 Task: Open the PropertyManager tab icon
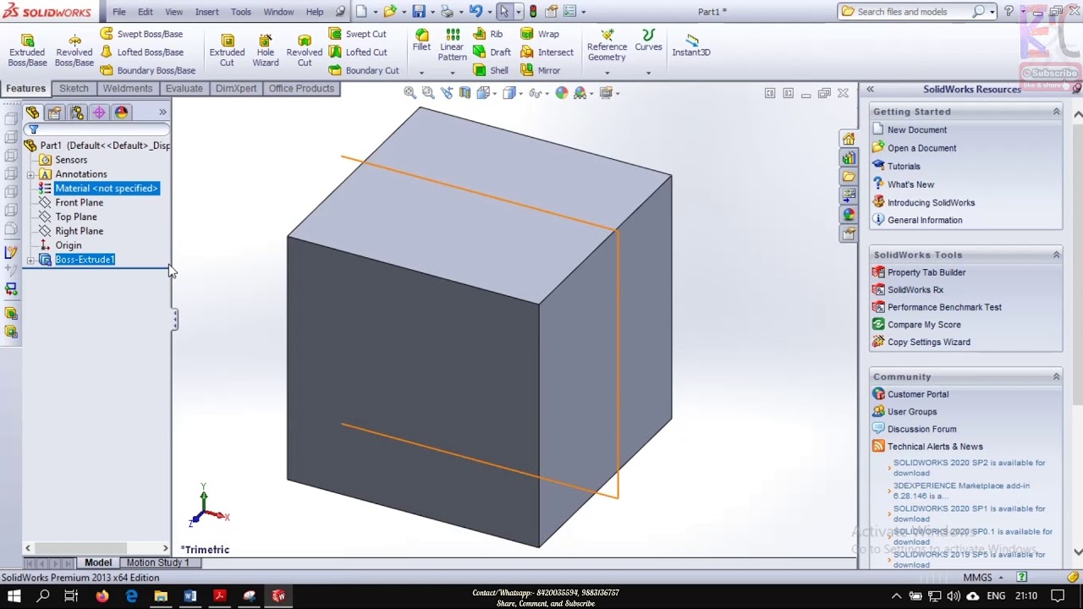(x=54, y=112)
